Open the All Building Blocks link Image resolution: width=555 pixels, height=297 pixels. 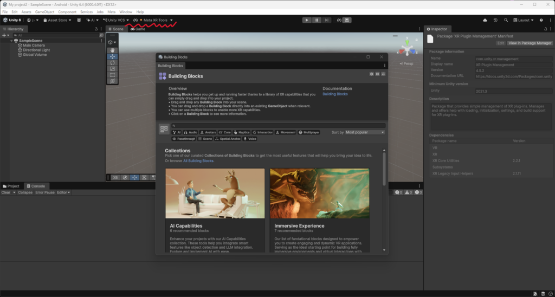198,161
